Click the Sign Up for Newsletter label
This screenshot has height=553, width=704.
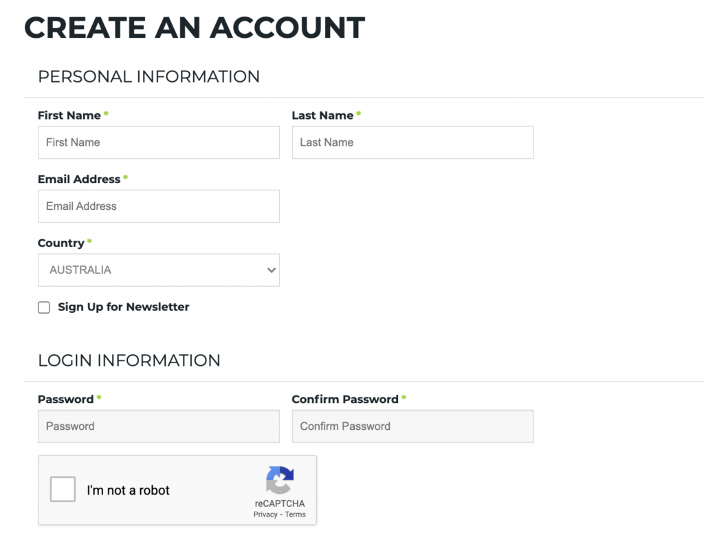pyautogui.click(x=124, y=307)
